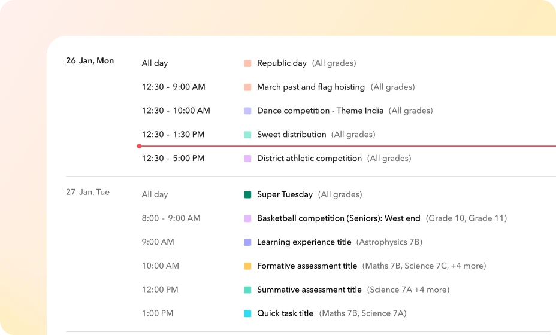Click the Dance competition lavender swatch

[x=247, y=111]
